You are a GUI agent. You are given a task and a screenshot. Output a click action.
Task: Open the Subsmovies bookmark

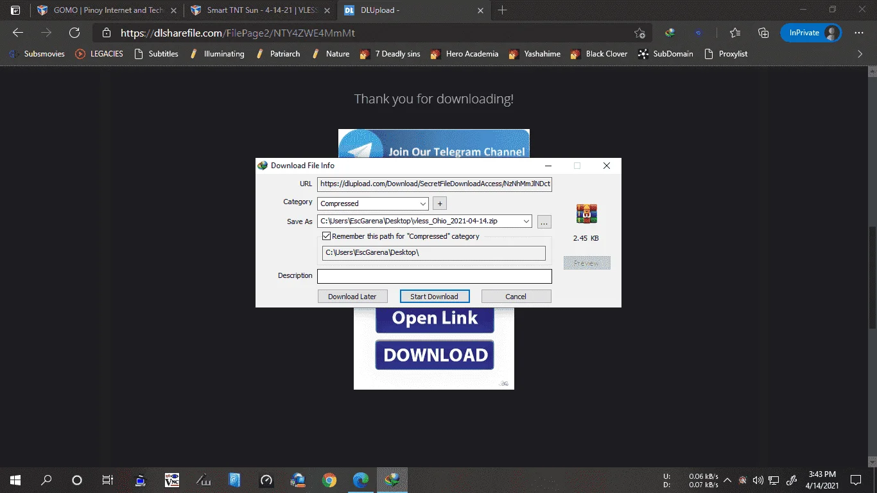point(37,54)
